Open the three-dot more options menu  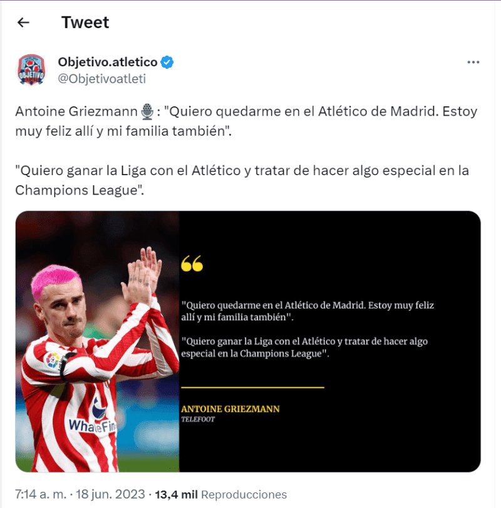coord(473,62)
